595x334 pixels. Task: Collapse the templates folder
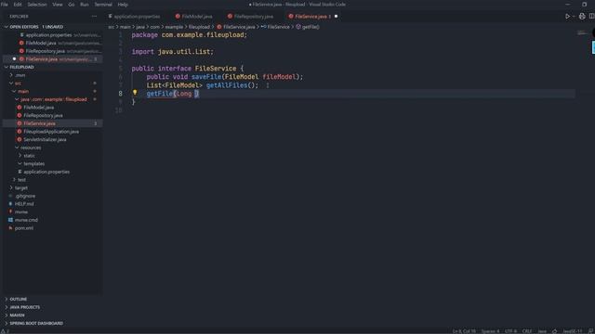20,163
